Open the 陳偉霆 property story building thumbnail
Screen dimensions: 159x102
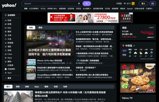(18, 96)
